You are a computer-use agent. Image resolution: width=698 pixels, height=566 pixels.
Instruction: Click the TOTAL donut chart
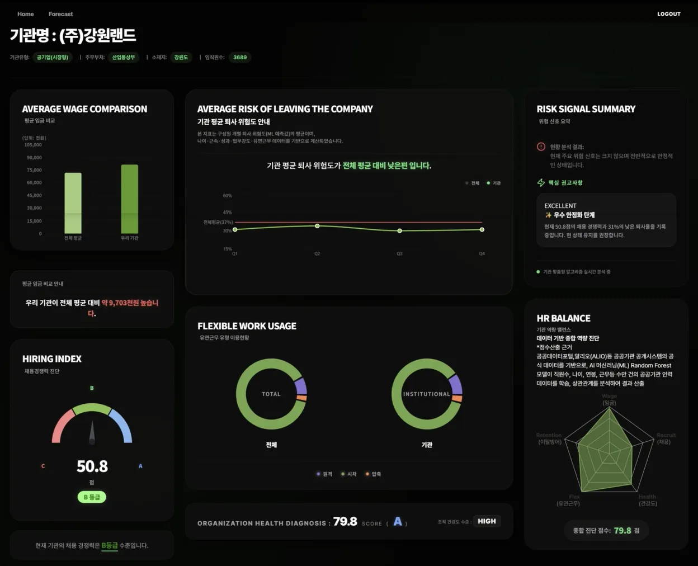pyautogui.click(x=271, y=394)
